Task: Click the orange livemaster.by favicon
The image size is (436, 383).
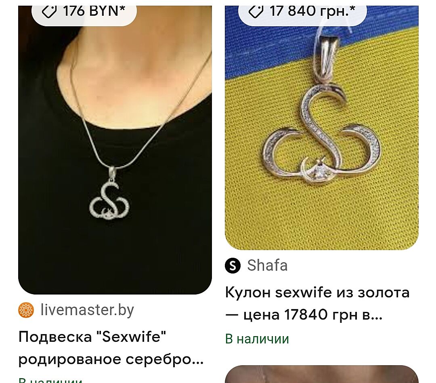Action: pyautogui.click(x=26, y=310)
